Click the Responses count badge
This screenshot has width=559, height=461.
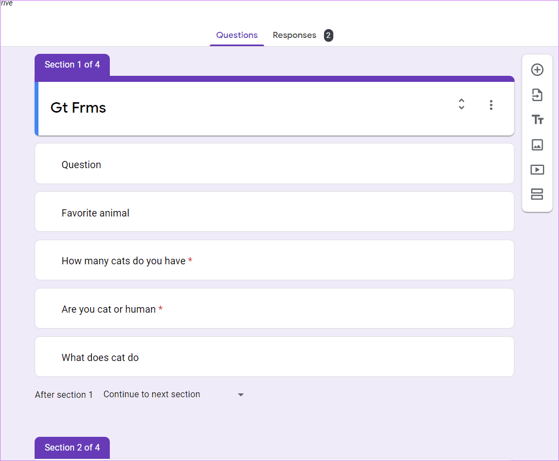tap(328, 35)
